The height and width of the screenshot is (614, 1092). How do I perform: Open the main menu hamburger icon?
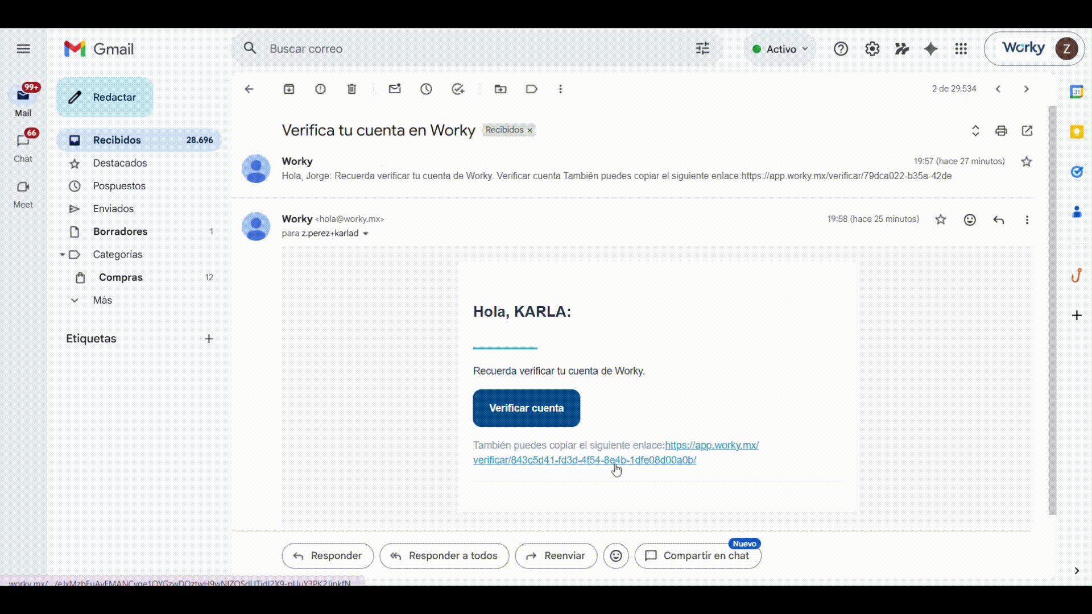click(23, 49)
